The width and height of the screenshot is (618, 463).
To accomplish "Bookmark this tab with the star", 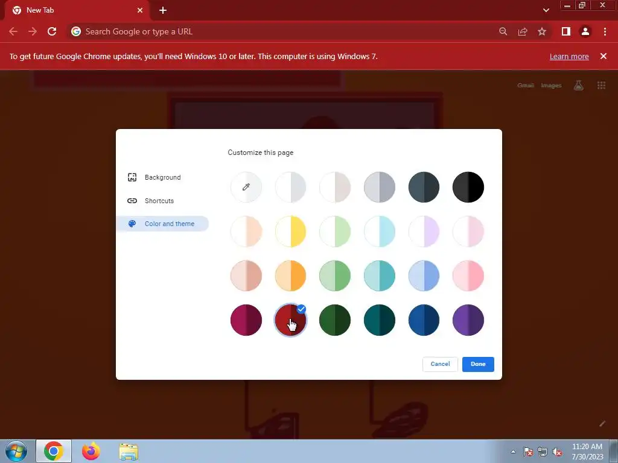I will (542, 31).
